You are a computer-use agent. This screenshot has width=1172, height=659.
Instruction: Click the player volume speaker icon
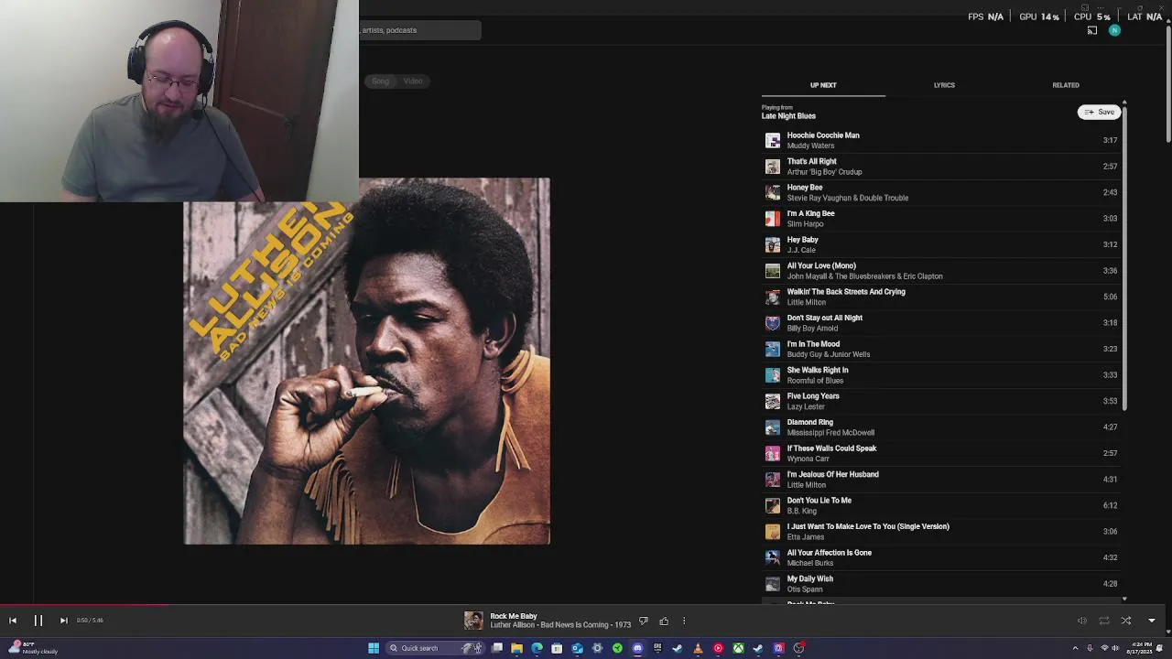1082,621
